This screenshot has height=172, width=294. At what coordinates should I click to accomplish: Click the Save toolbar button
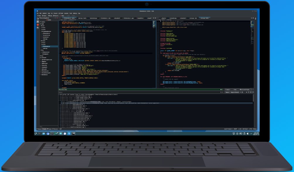51,16
